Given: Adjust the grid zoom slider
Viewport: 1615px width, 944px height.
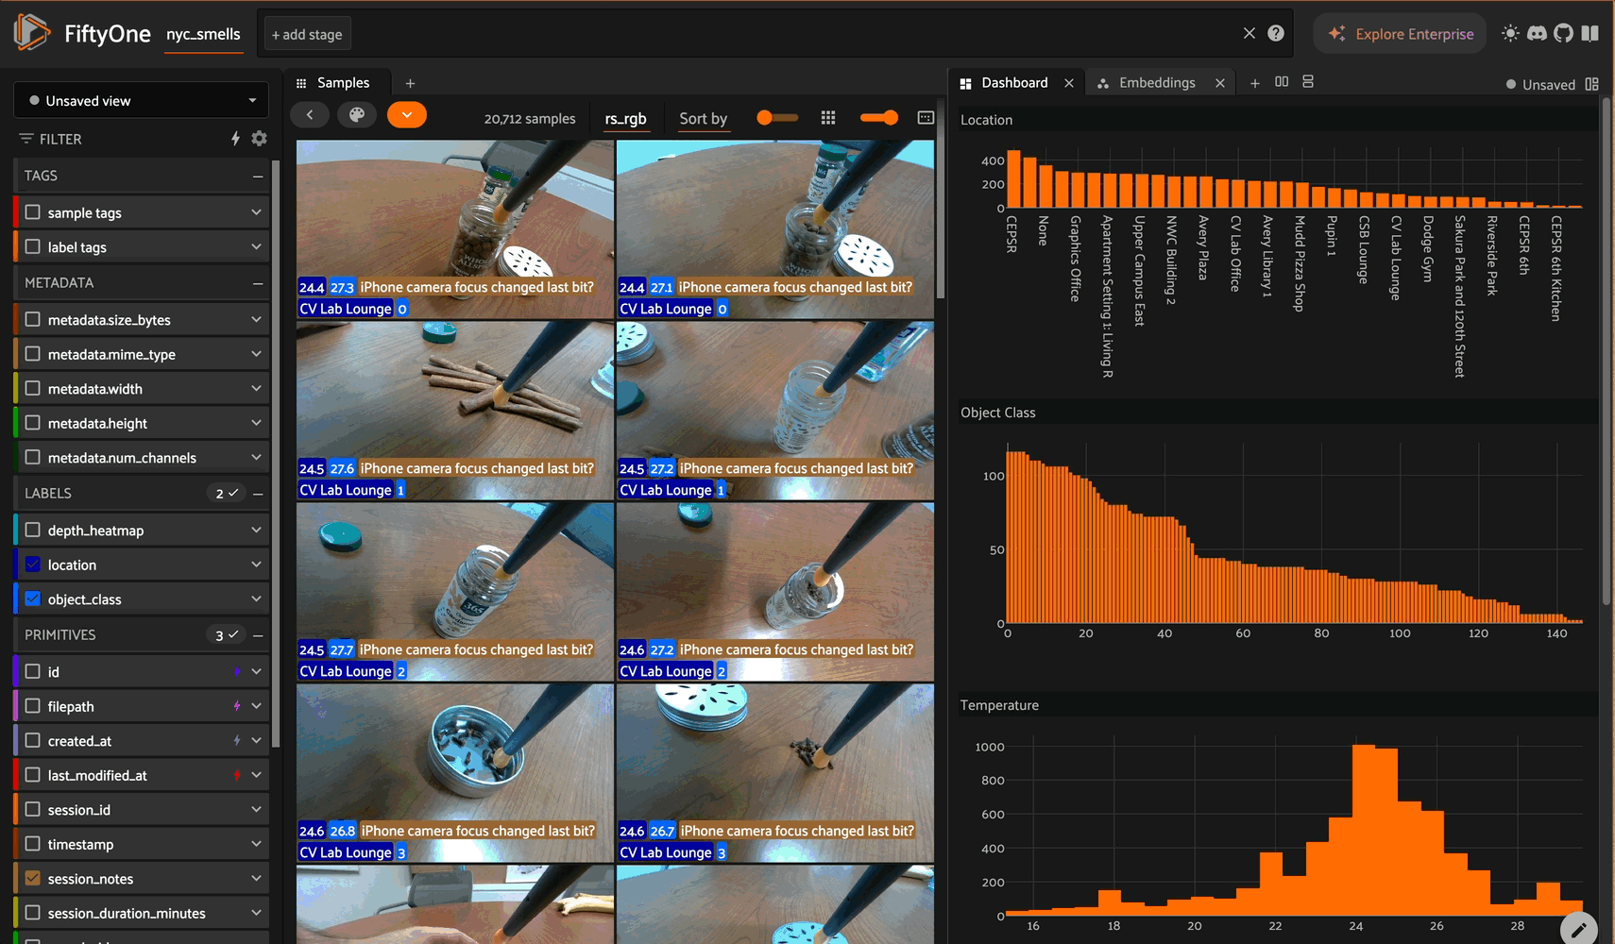Looking at the screenshot, I should pyautogui.click(x=878, y=118).
